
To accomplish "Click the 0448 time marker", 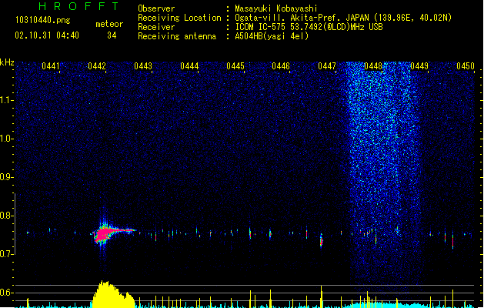I will (373, 66).
